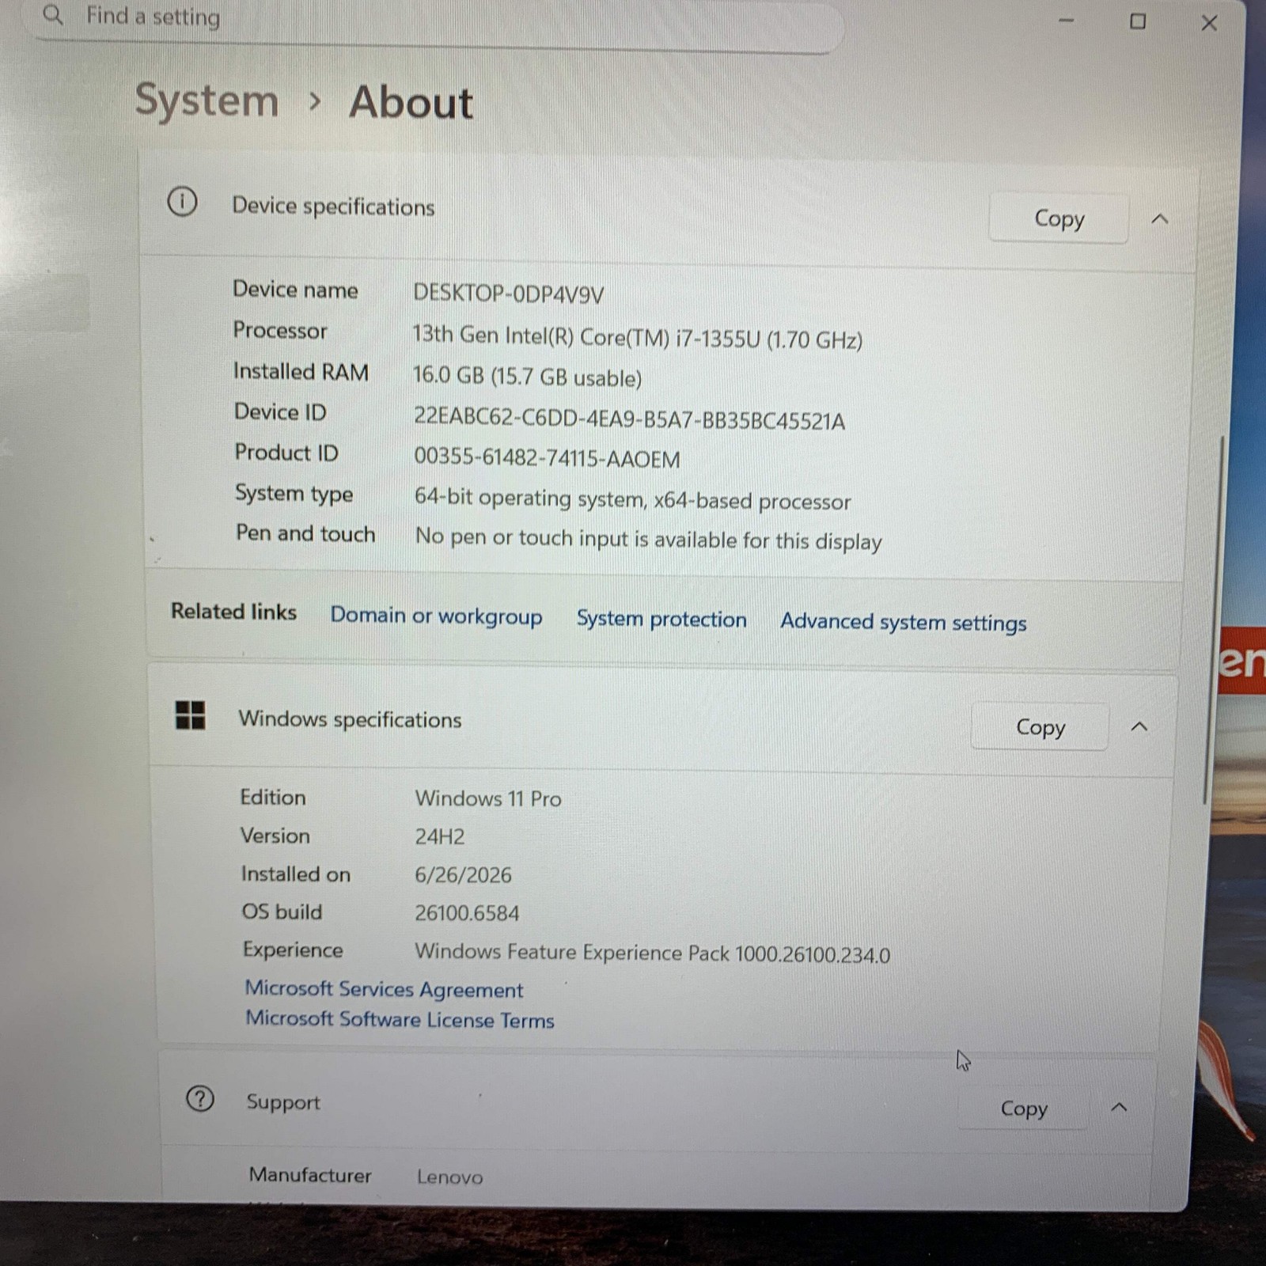Click the About page heading
Screen dimensions: 1266x1266
411,103
